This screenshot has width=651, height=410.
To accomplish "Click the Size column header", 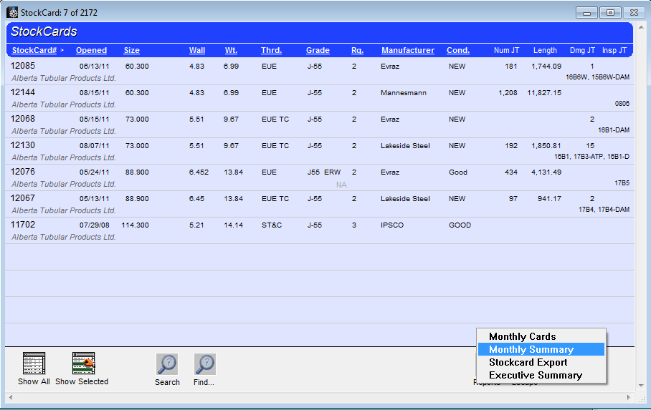I will 131,51.
